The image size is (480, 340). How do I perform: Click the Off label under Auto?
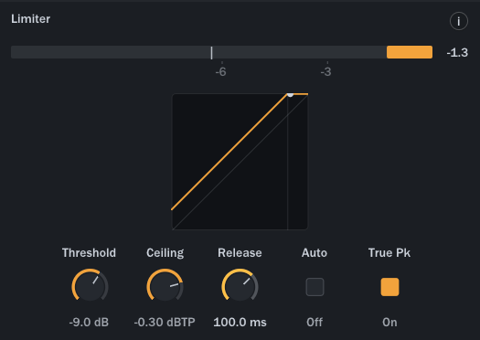[315, 323]
